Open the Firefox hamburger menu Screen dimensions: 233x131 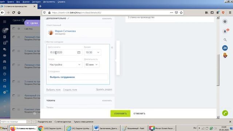[230, 13]
